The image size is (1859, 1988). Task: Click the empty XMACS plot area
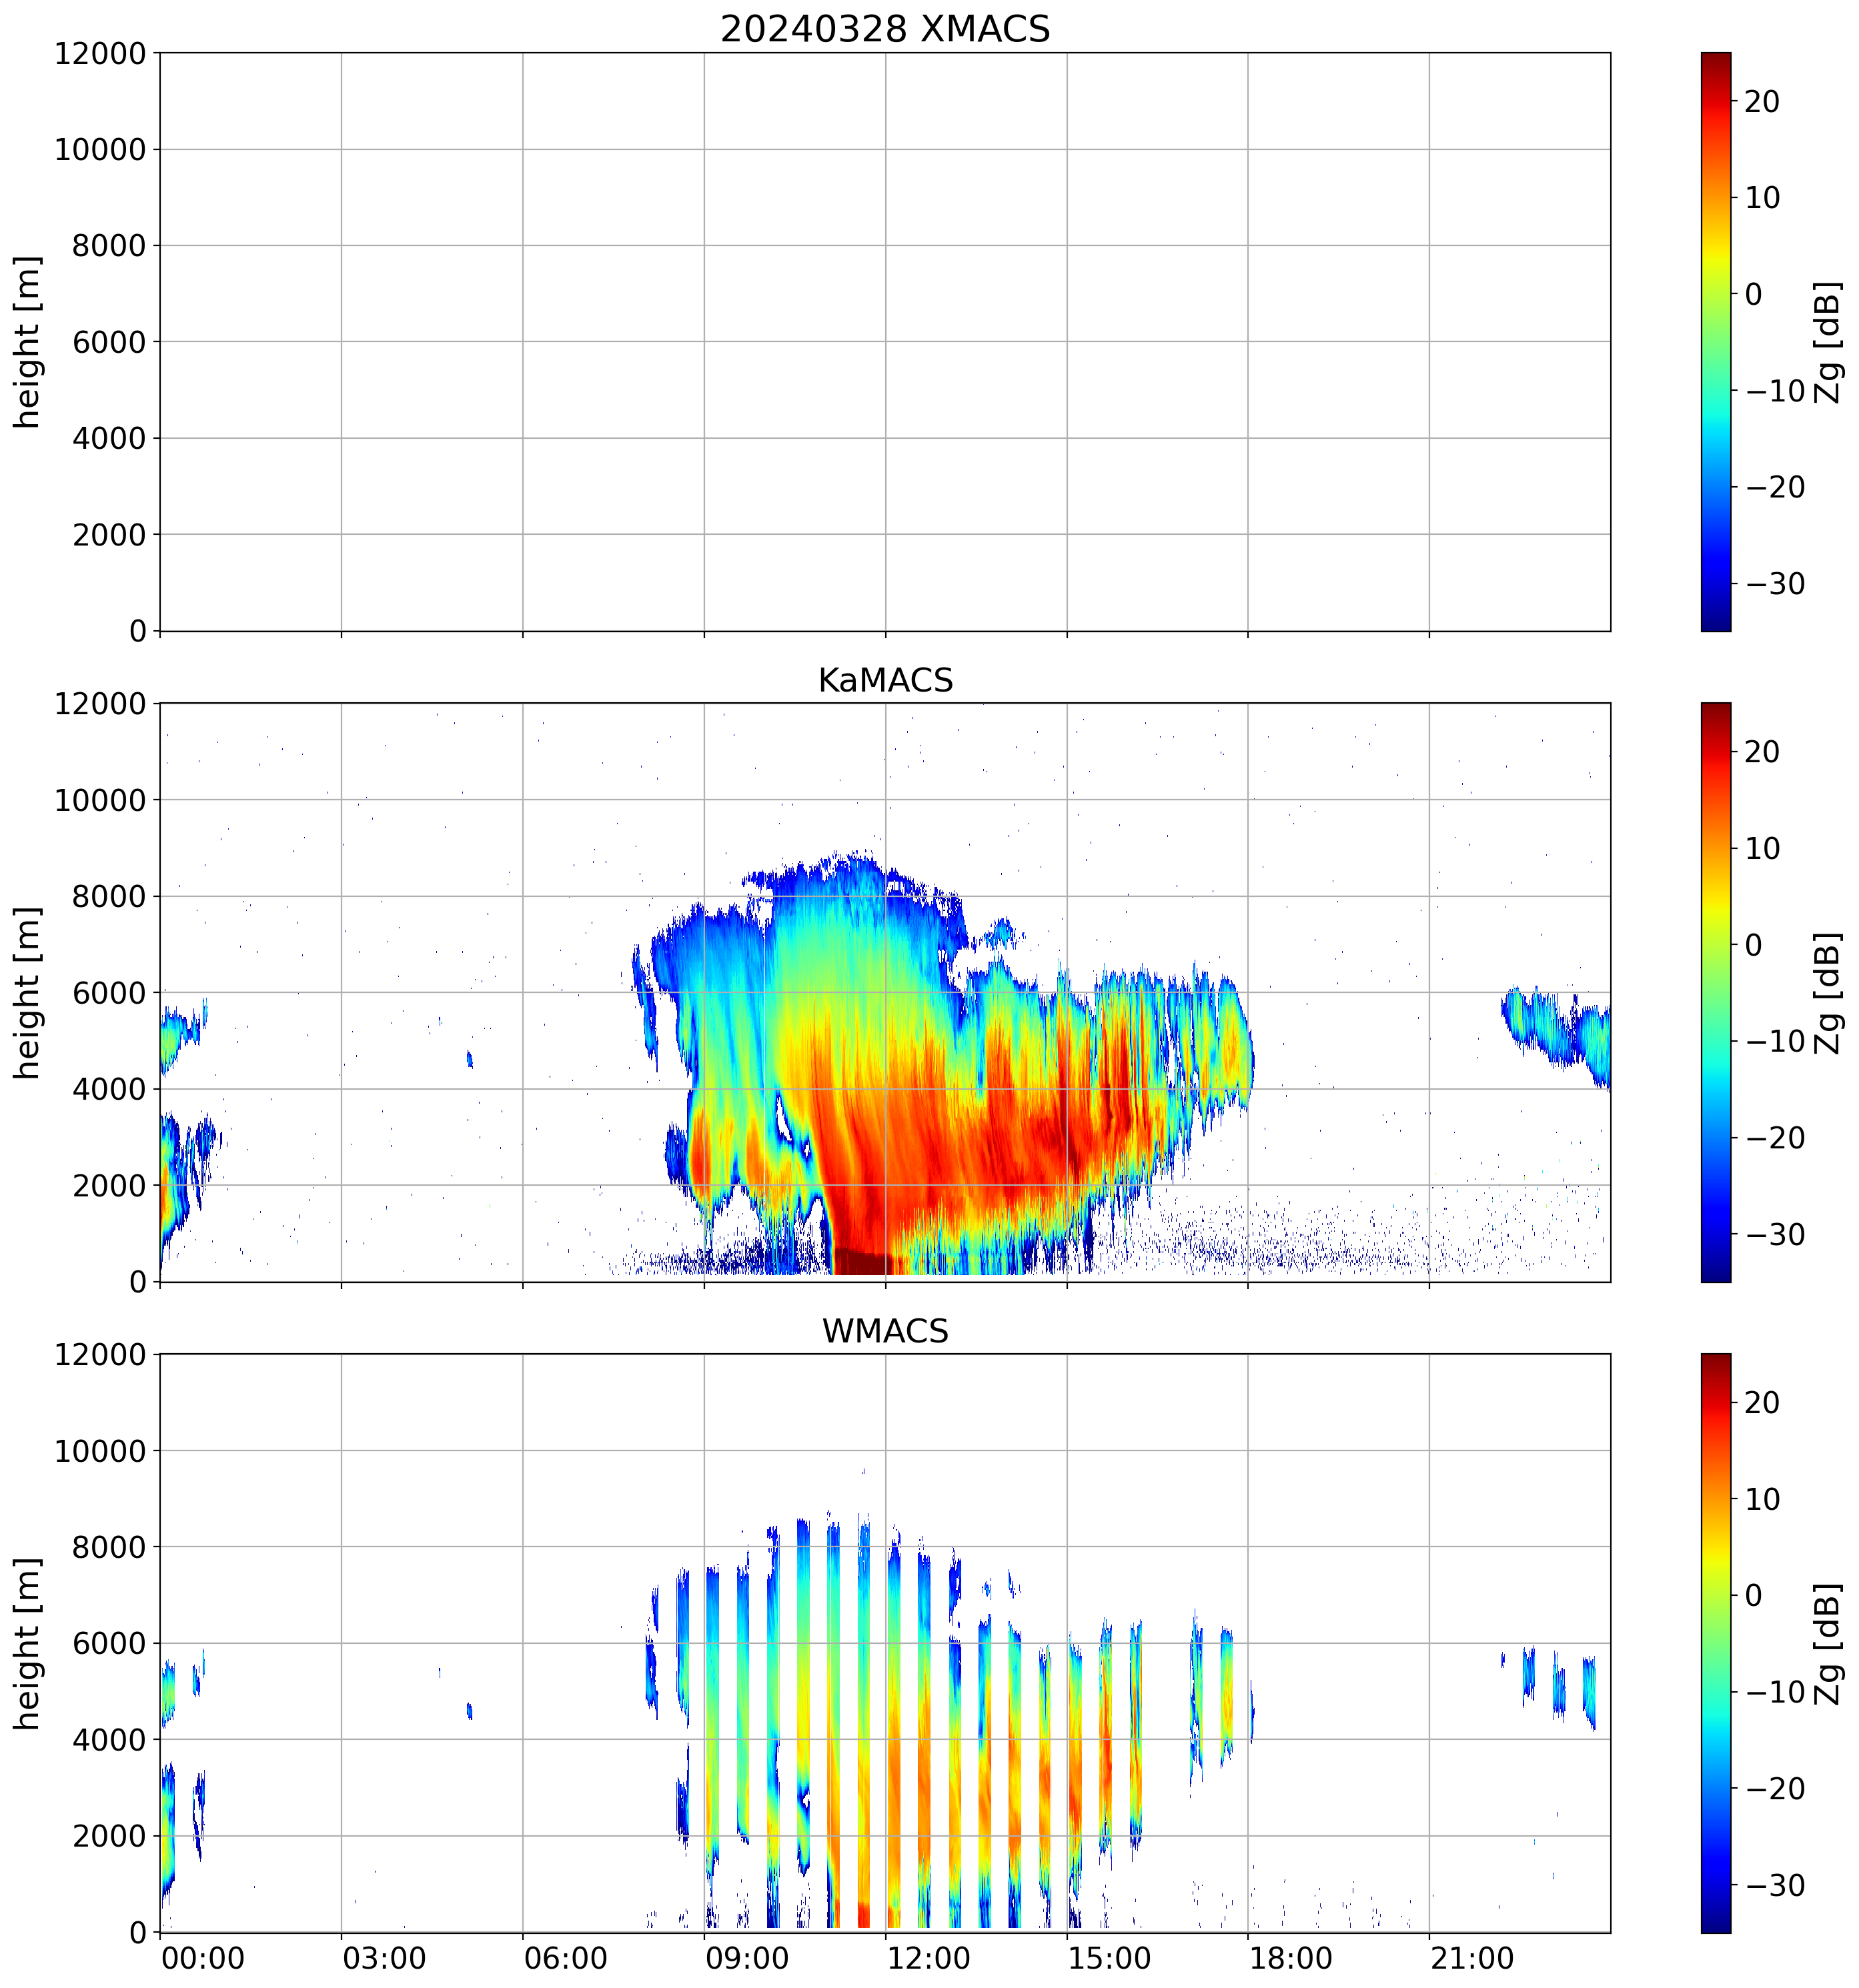pos(884,341)
